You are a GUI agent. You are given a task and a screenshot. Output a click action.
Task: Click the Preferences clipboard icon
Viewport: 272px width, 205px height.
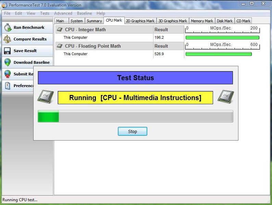(8, 86)
